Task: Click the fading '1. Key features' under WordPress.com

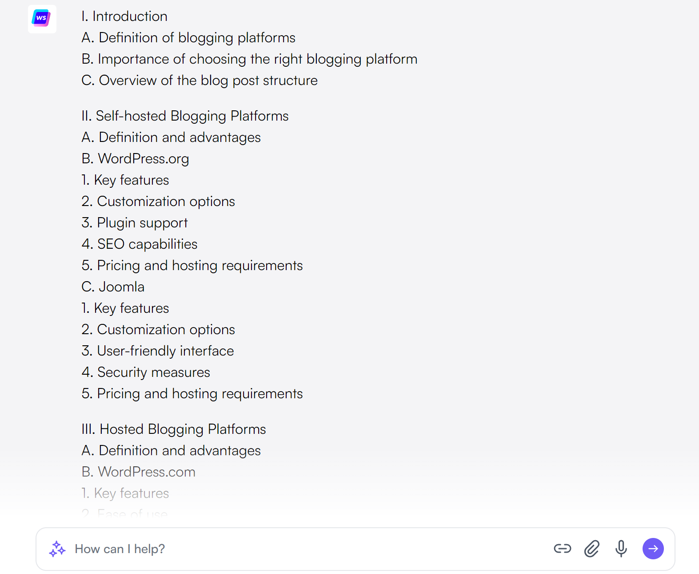Action: [125, 493]
